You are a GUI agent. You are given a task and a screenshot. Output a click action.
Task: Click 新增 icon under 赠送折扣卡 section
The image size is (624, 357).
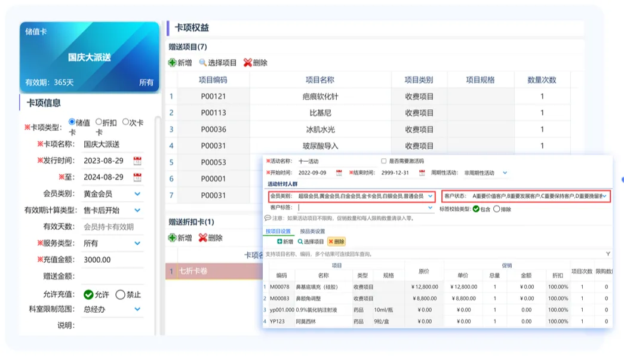[173, 238]
